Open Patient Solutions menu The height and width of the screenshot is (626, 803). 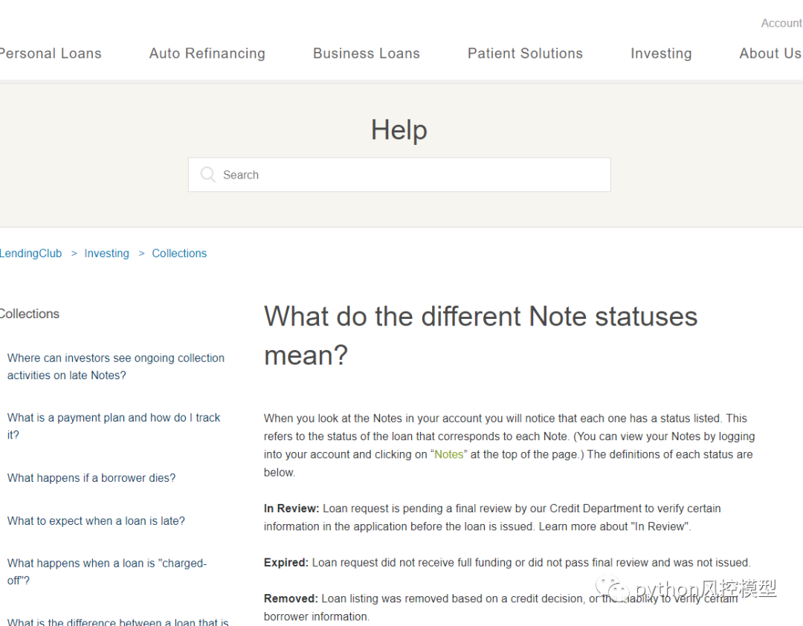coord(525,54)
